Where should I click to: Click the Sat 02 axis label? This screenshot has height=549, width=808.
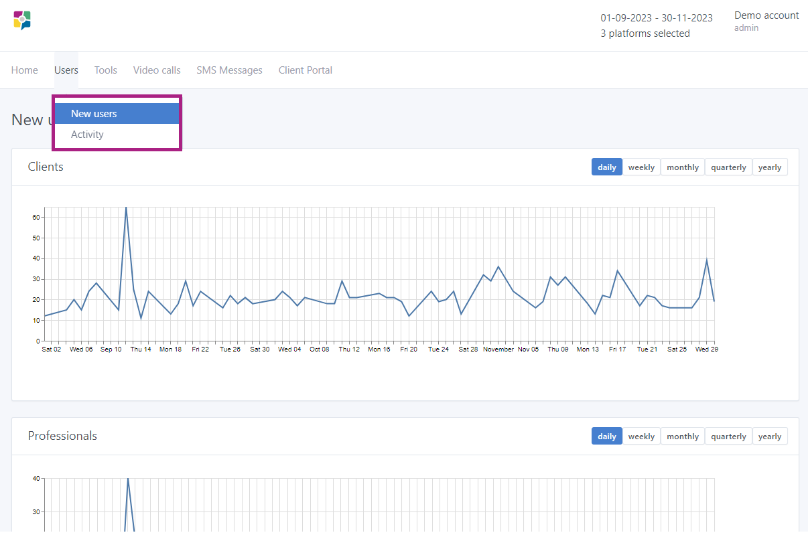click(x=52, y=349)
